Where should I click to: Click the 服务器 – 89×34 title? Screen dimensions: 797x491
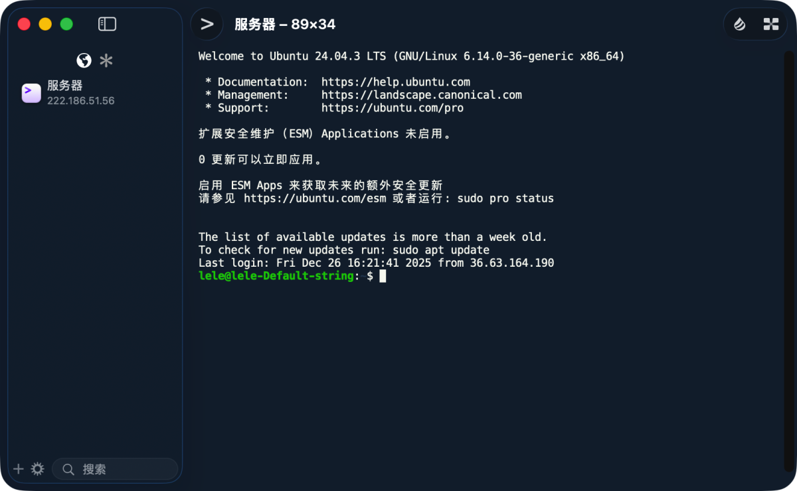[285, 25]
